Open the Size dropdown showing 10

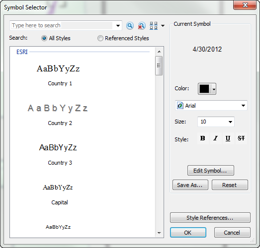pos(216,122)
